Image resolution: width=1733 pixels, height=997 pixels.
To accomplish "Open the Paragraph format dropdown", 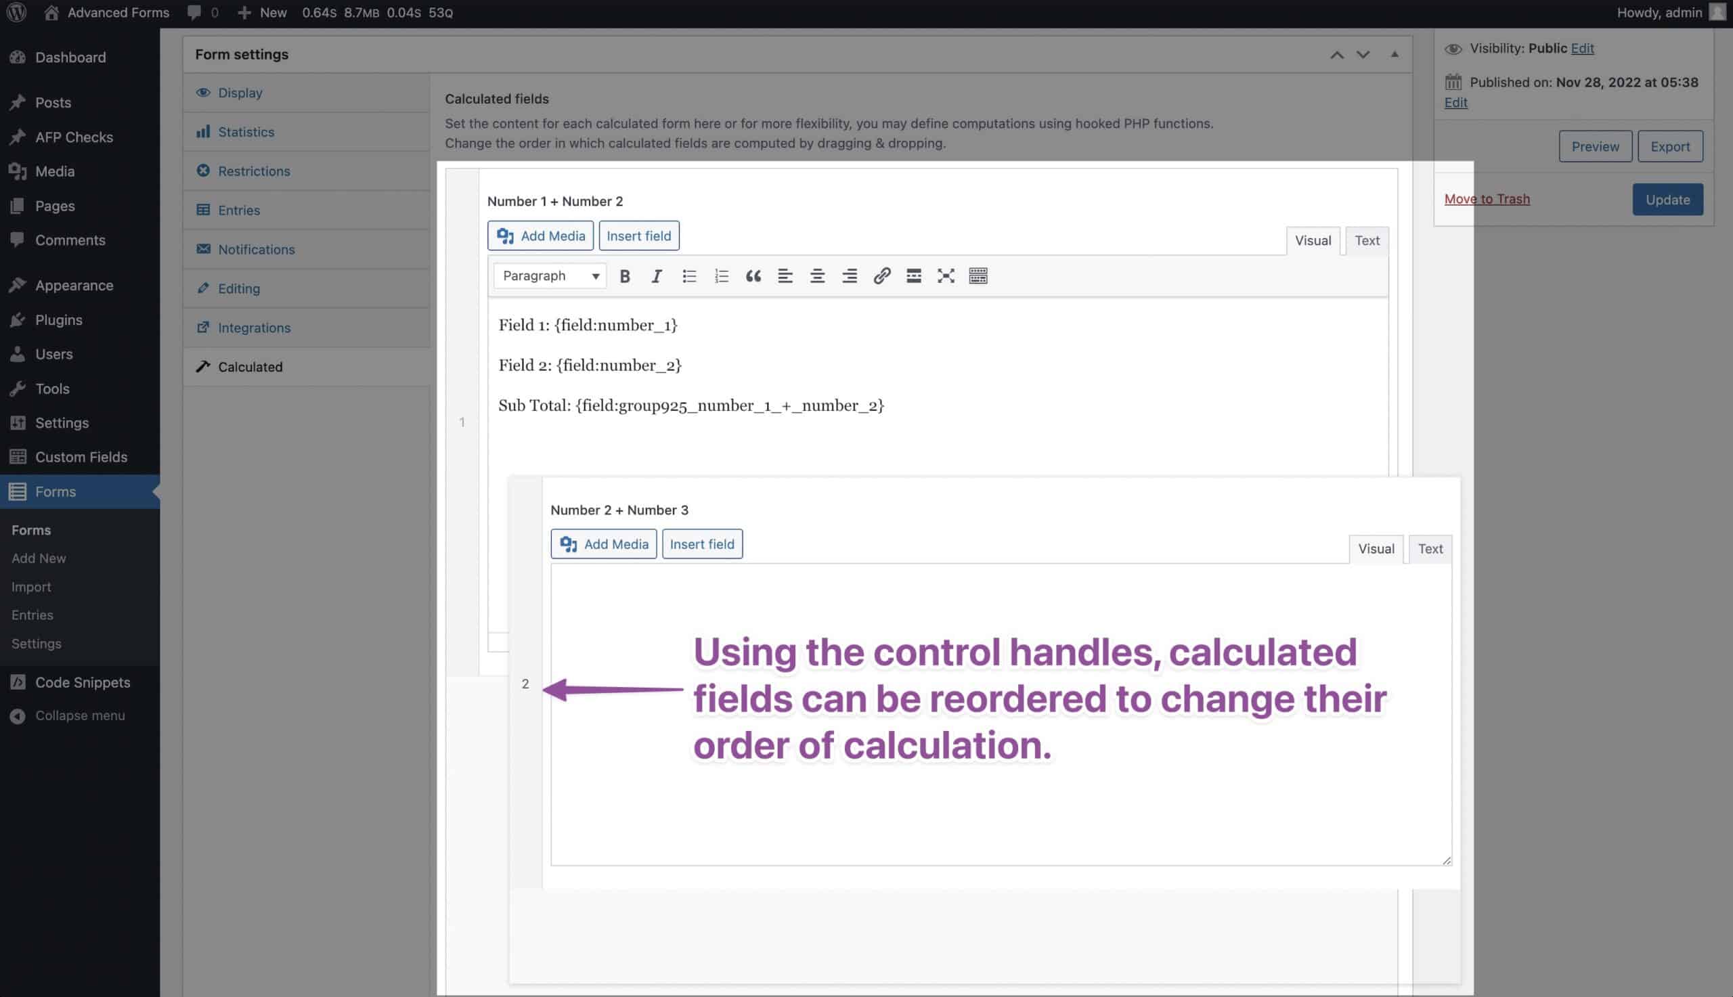I will point(550,276).
